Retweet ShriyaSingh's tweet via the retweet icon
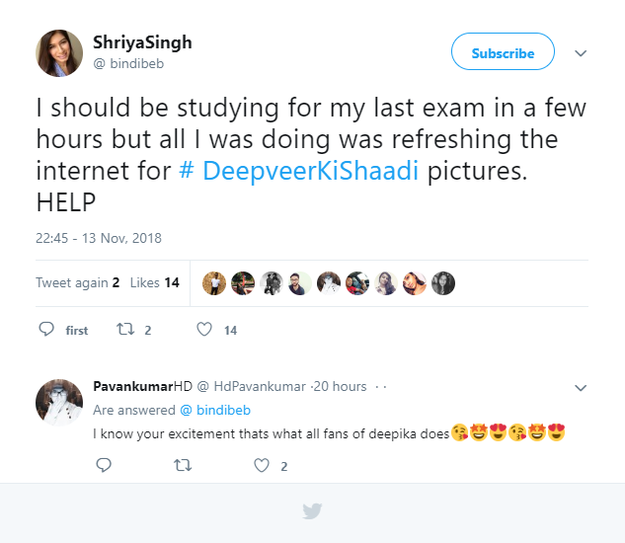 (124, 330)
